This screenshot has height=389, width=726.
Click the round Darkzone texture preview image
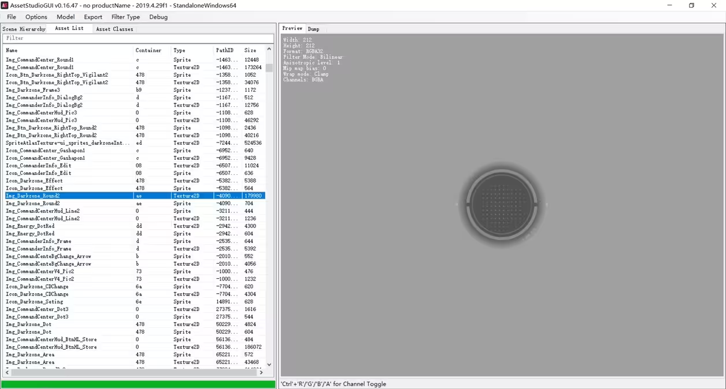pyautogui.click(x=502, y=204)
